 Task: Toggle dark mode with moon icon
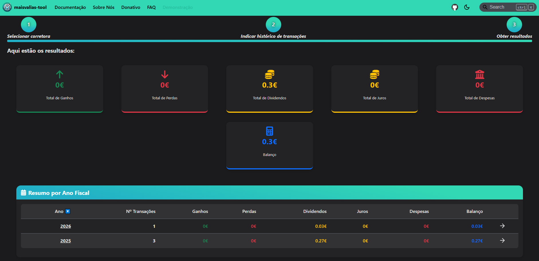(467, 7)
